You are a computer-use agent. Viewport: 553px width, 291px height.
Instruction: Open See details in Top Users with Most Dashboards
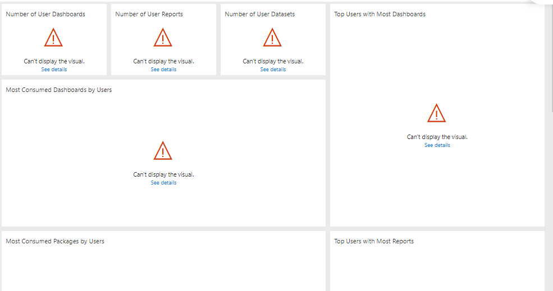(437, 145)
